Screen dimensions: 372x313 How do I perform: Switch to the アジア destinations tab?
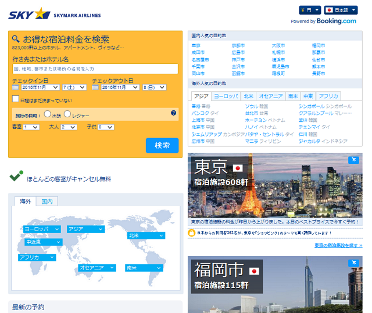(x=201, y=96)
